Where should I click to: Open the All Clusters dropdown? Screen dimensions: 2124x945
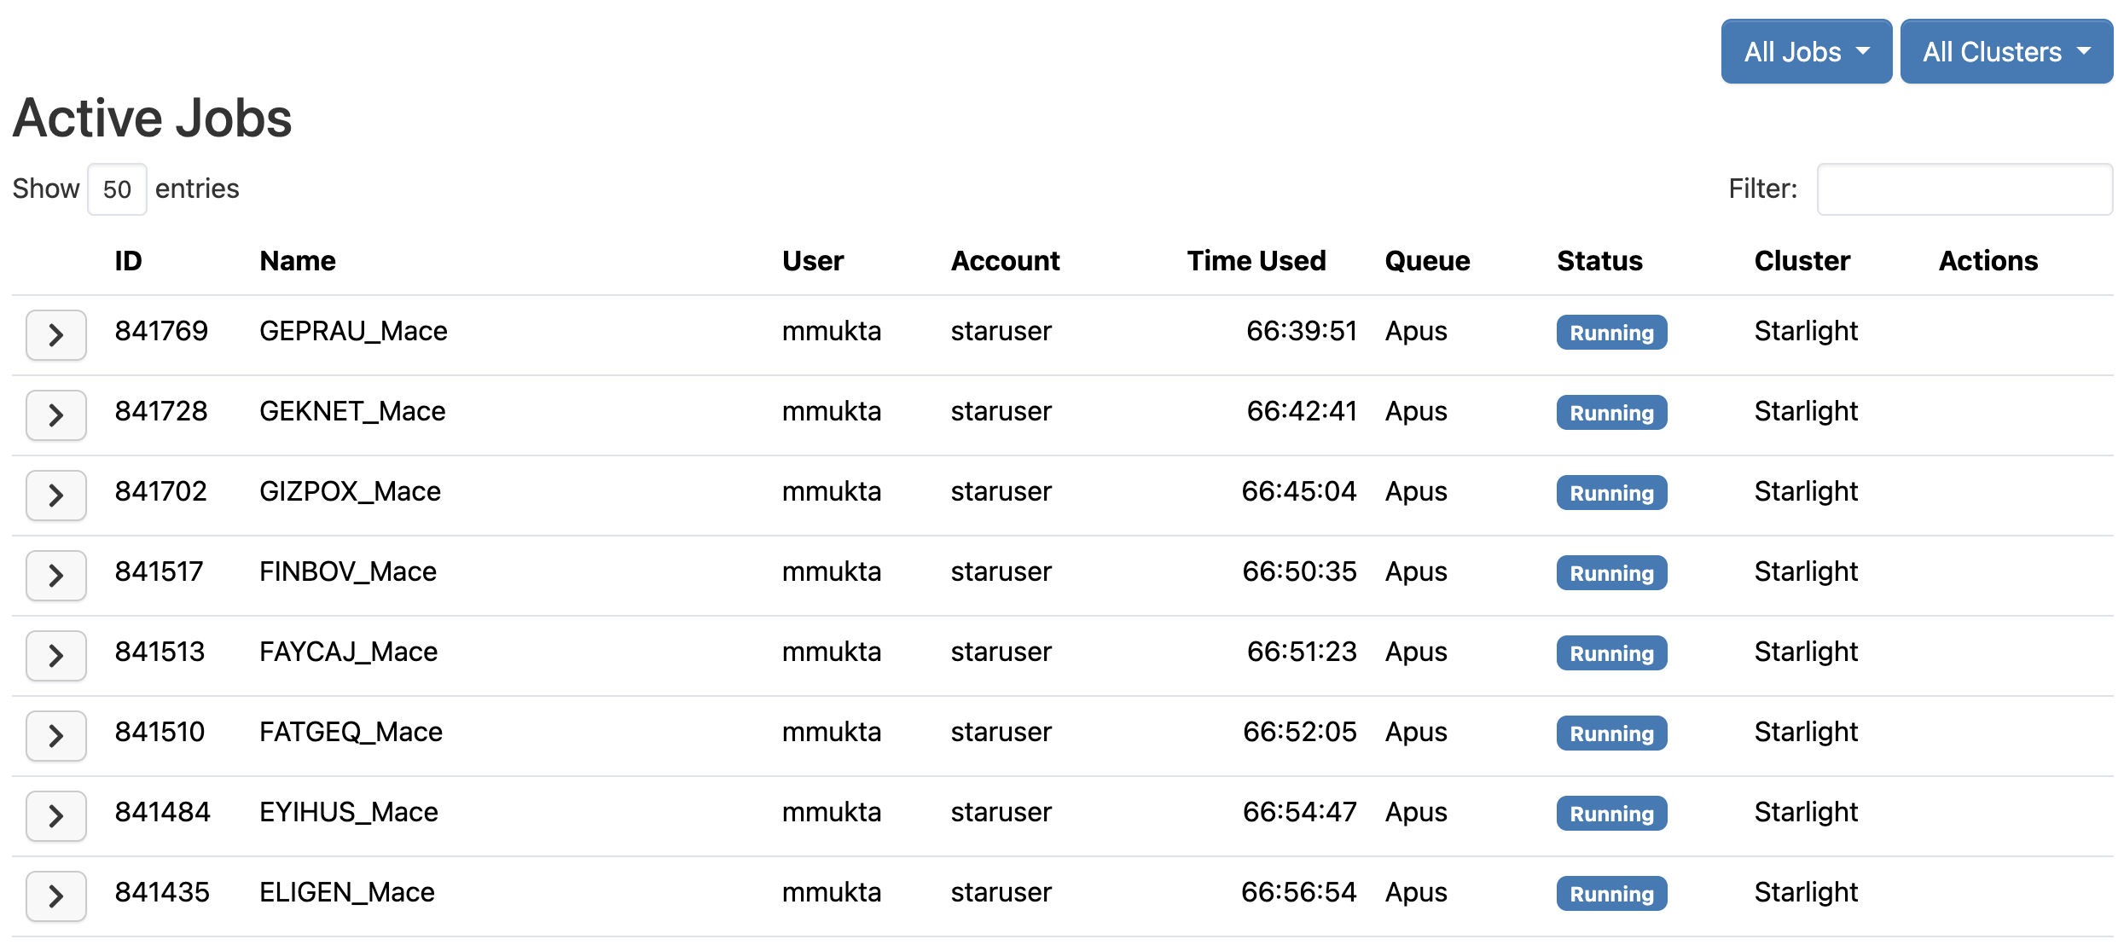[x=2005, y=52]
